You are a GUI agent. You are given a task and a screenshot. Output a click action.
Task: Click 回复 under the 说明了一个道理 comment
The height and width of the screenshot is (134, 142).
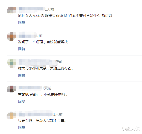(22, 49)
